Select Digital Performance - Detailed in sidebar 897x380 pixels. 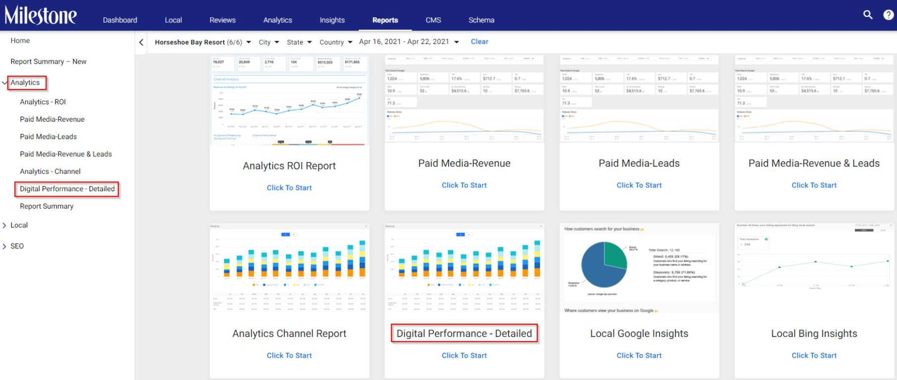[x=67, y=189]
